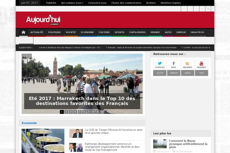Open the Archives link
This screenshot has height=153, width=230.
[151, 3]
